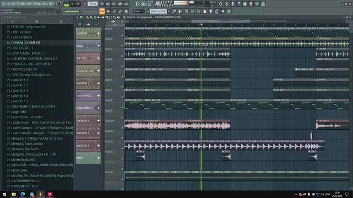Select the CRASH MEMPHIS 2 picker clip
The height and width of the screenshot is (198, 353).
88,96
